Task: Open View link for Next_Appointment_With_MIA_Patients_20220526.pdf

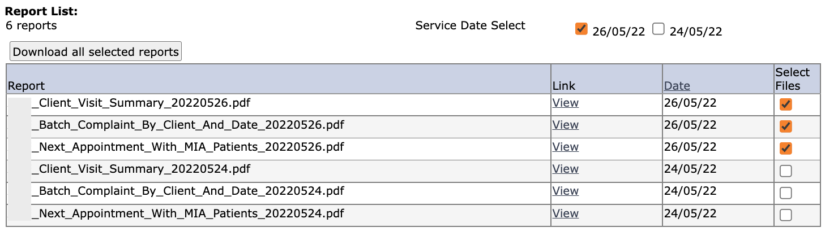Action: pos(566,147)
